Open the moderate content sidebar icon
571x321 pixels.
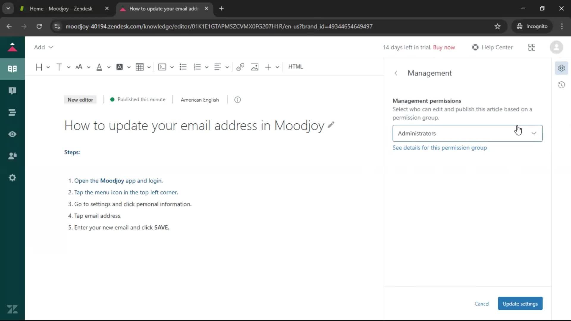coord(12,91)
